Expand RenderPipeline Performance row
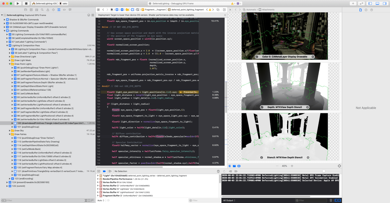390x203 pixels. point(98,179)
